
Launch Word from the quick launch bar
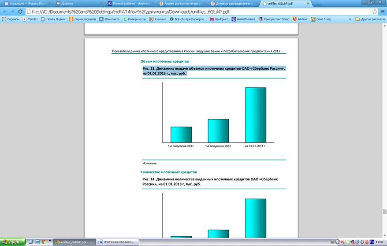point(37,242)
